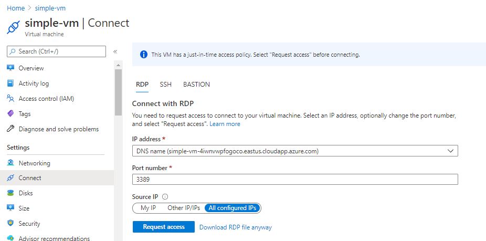Switch to the RDP tab

click(x=142, y=85)
